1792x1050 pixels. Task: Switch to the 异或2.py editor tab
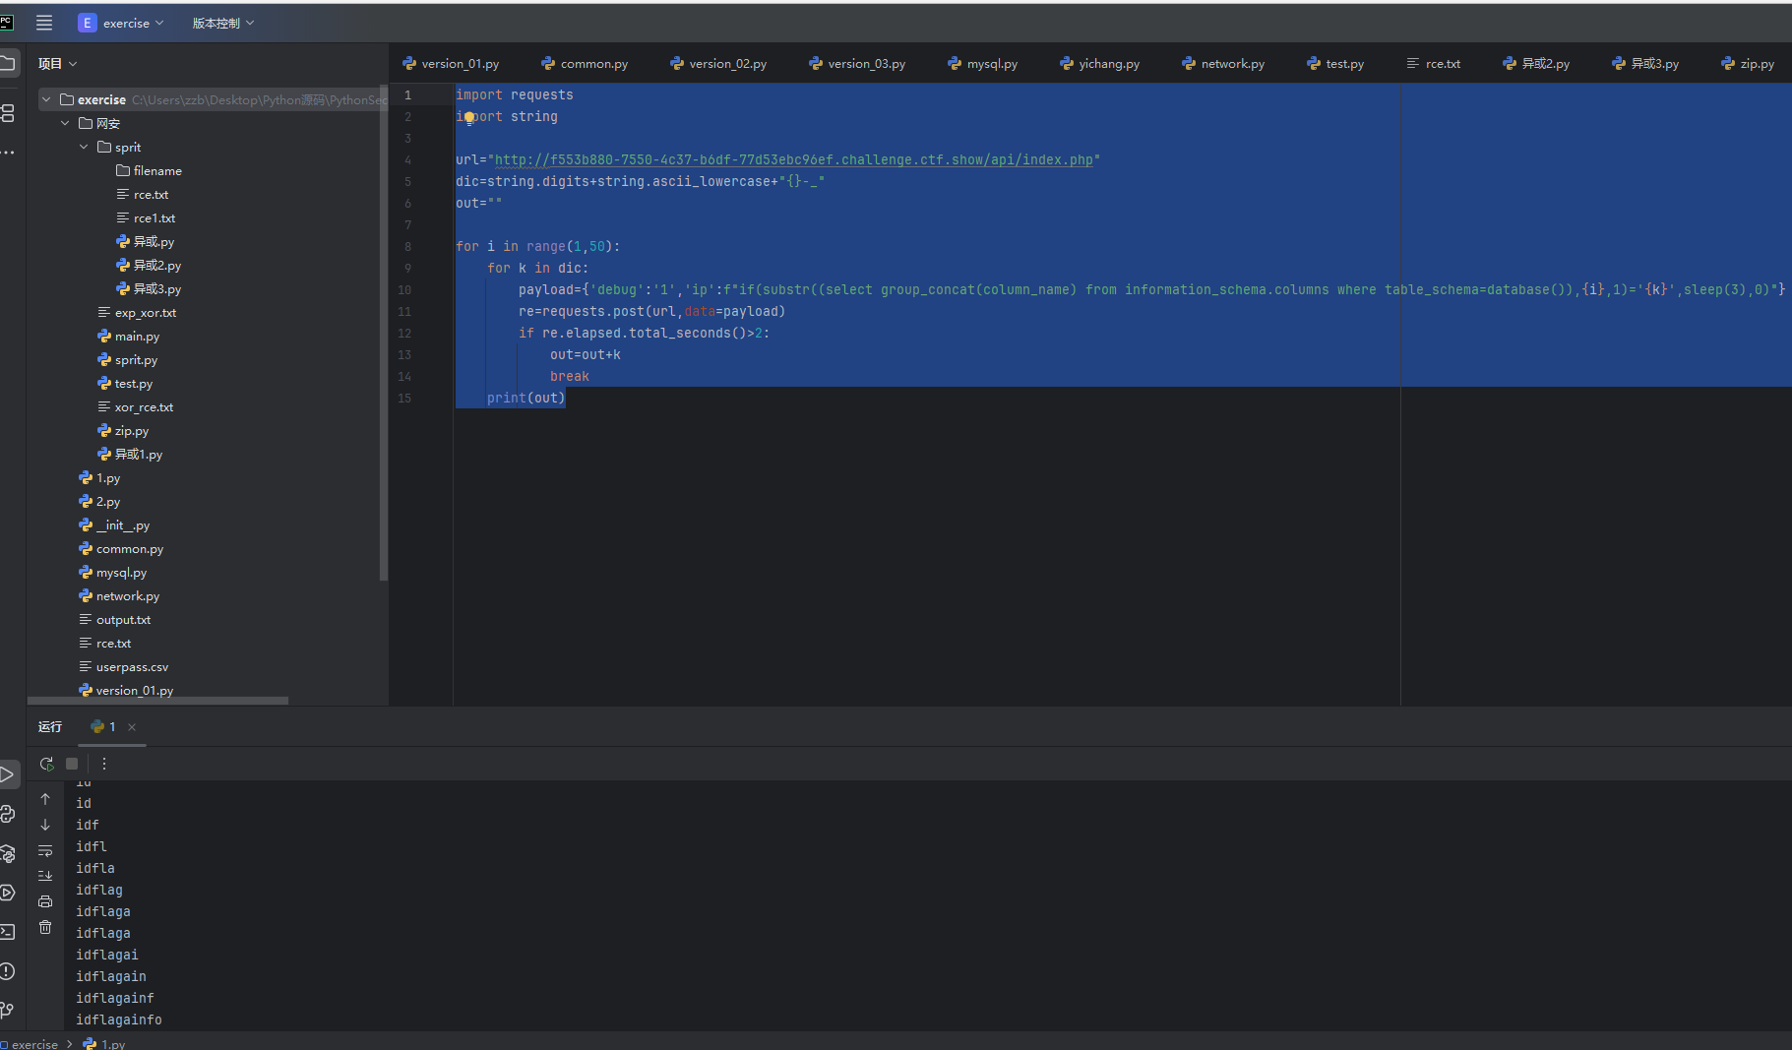(x=1536, y=63)
